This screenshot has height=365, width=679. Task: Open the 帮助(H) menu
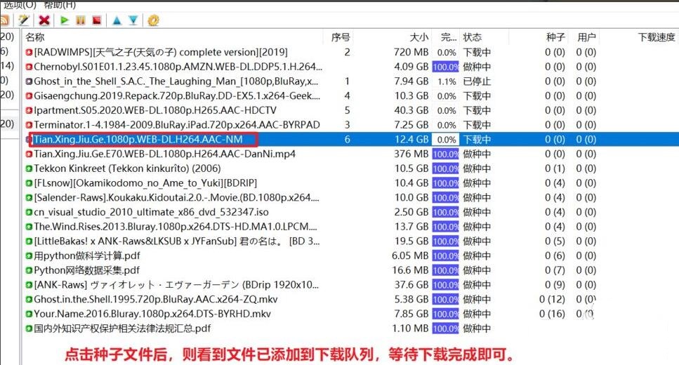point(60,4)
